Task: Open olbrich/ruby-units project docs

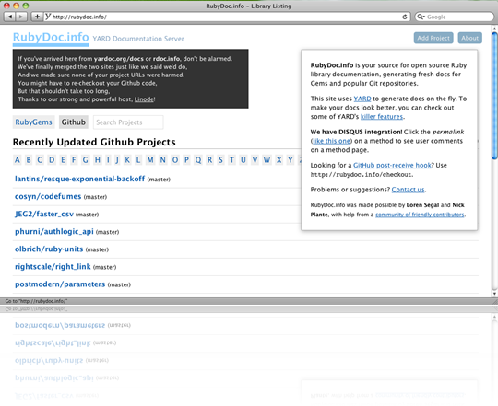Action: (x=49, y=249)
